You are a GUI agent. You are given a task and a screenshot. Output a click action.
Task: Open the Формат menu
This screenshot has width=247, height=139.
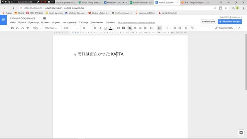pyautogui.click(x=56, y=22)
